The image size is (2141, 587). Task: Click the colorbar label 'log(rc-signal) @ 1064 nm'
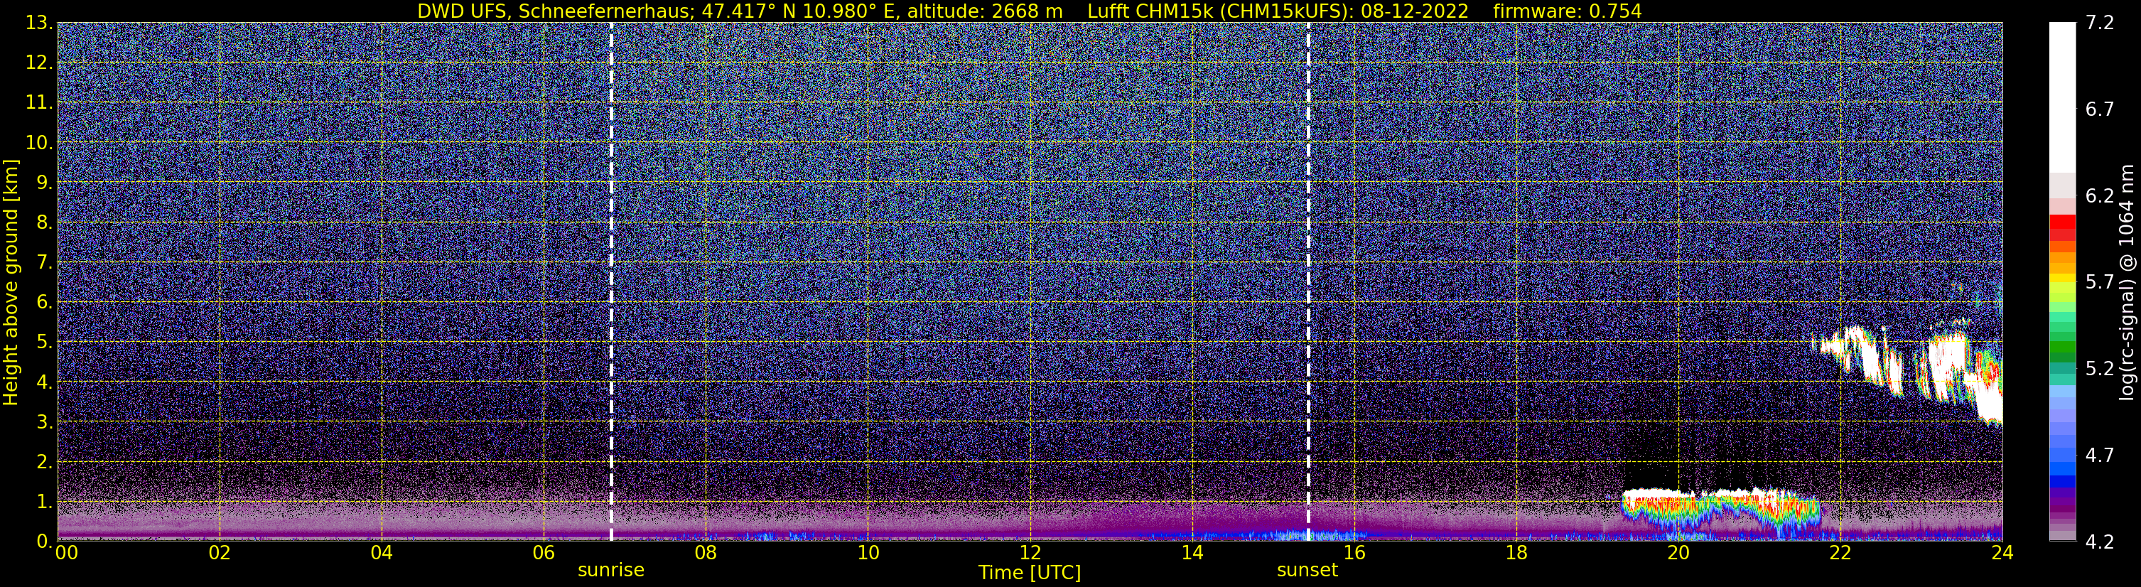coord(2127,283)
